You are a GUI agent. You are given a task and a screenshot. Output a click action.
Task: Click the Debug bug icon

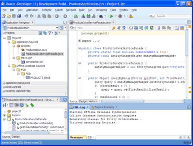coord(120,16)
